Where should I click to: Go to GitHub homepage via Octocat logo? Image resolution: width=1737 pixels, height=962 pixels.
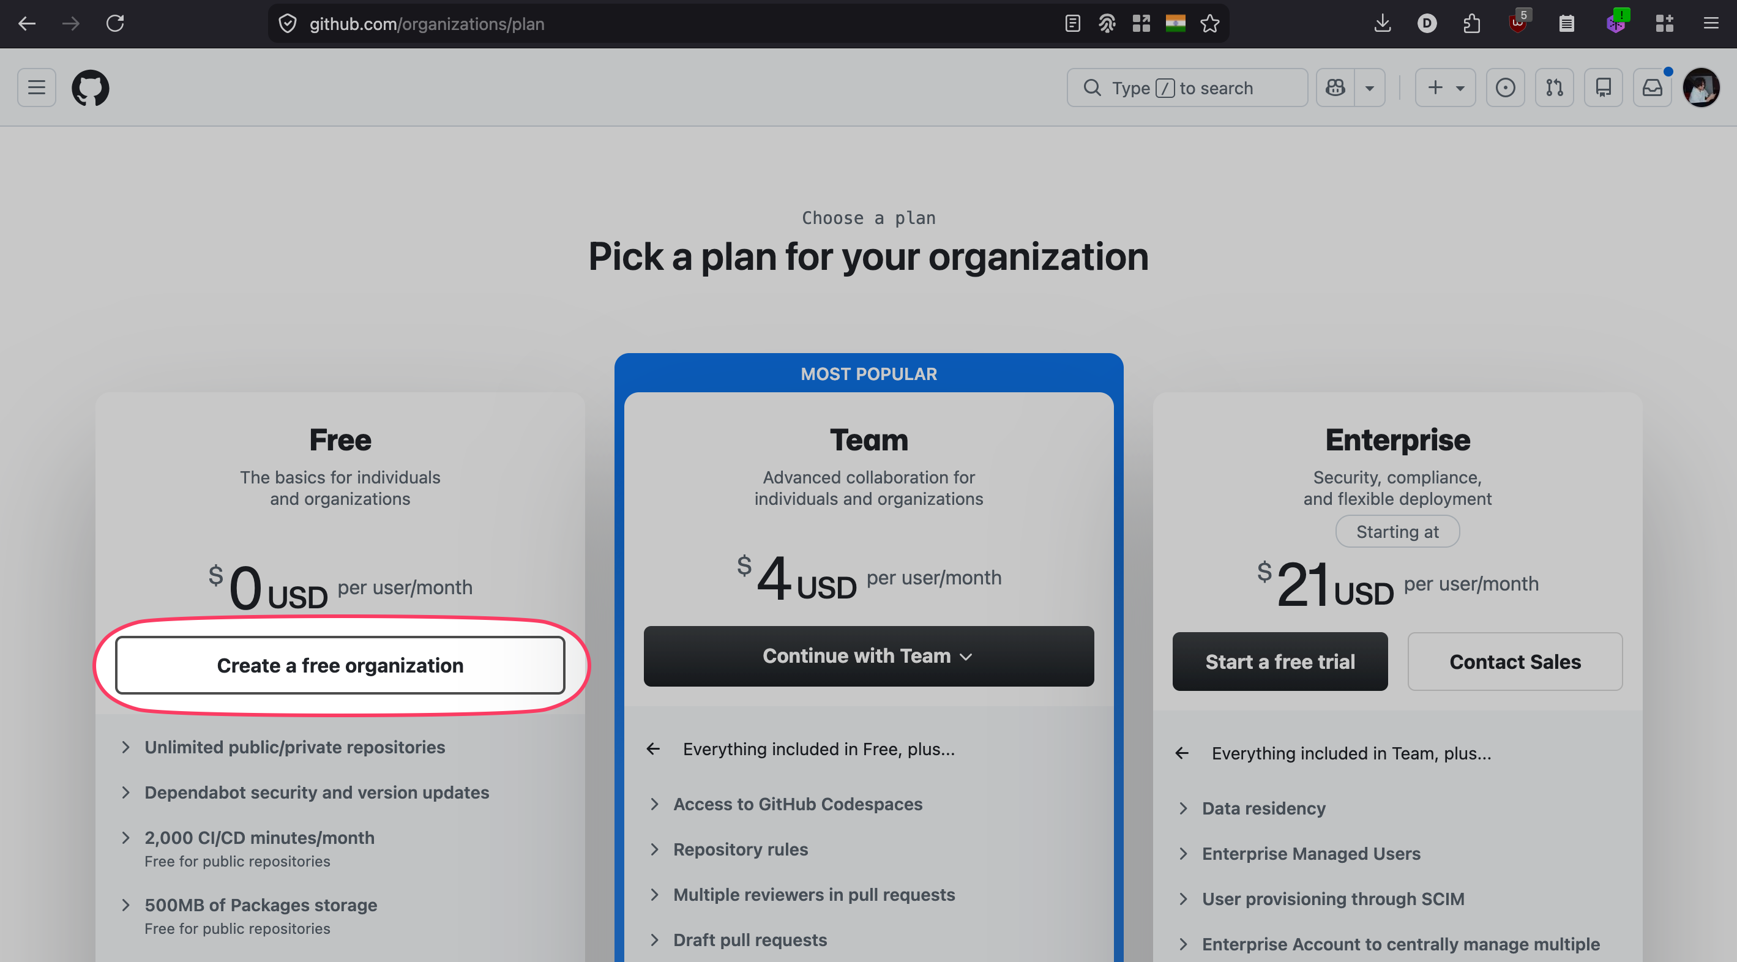pyautogui.click(x=91, y=88)
